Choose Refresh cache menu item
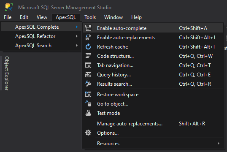The width and height of the screenshot is (227, 152). click(153, 47)
